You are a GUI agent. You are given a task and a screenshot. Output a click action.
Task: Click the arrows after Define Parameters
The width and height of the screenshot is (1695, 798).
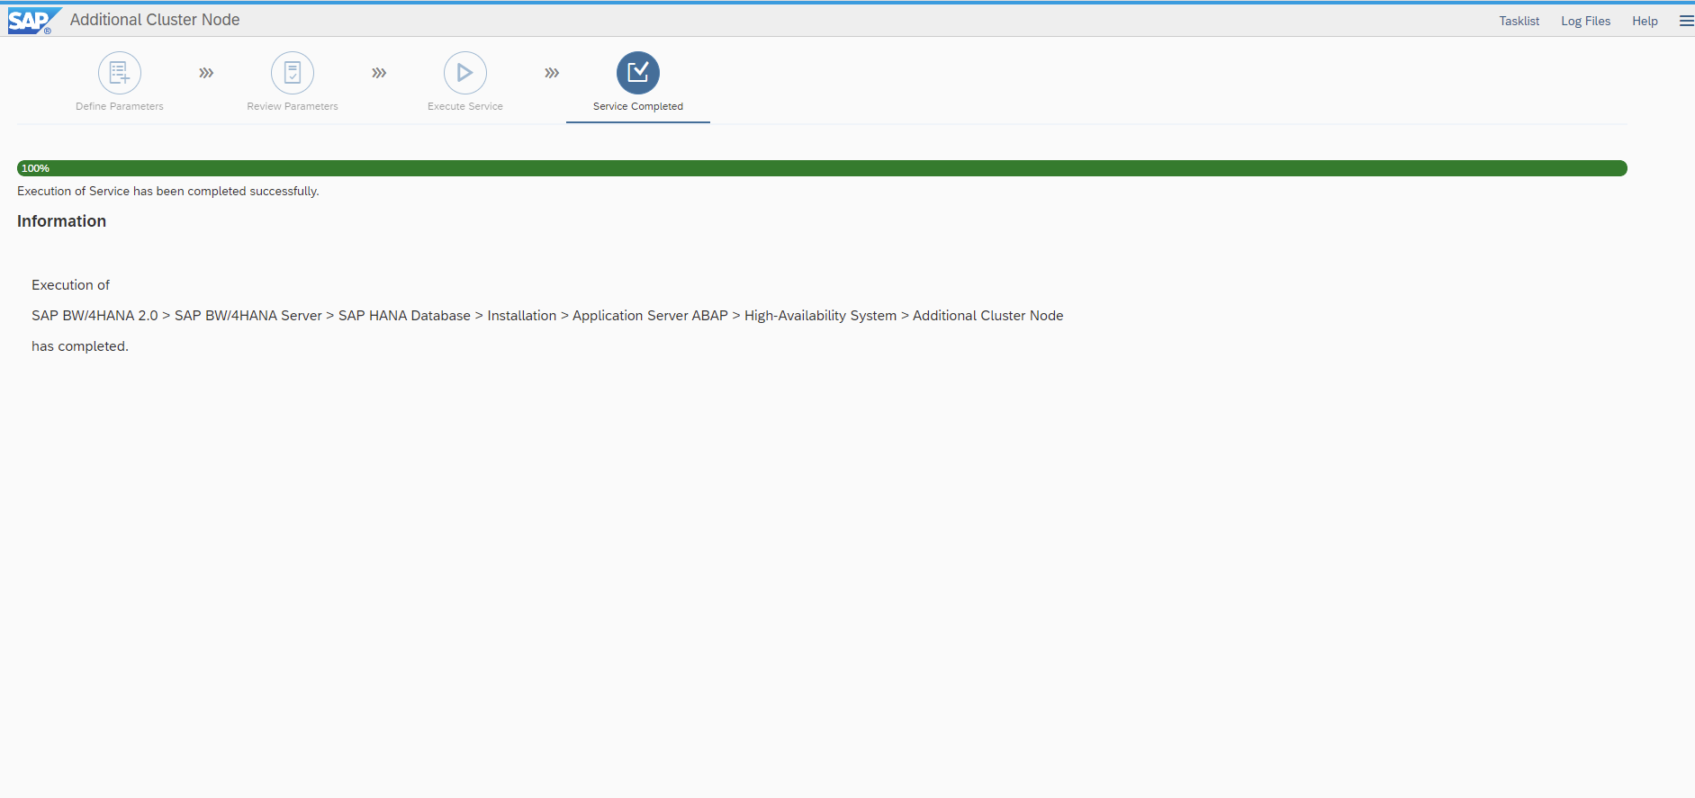coord(206,73)
